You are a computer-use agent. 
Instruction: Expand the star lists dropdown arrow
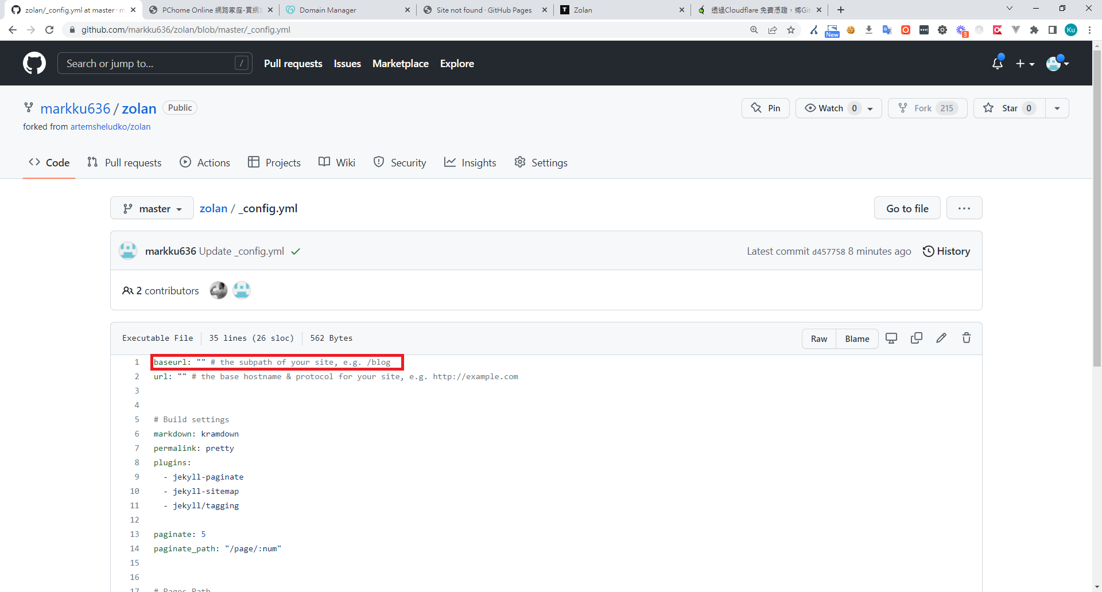click(1057, 108)
